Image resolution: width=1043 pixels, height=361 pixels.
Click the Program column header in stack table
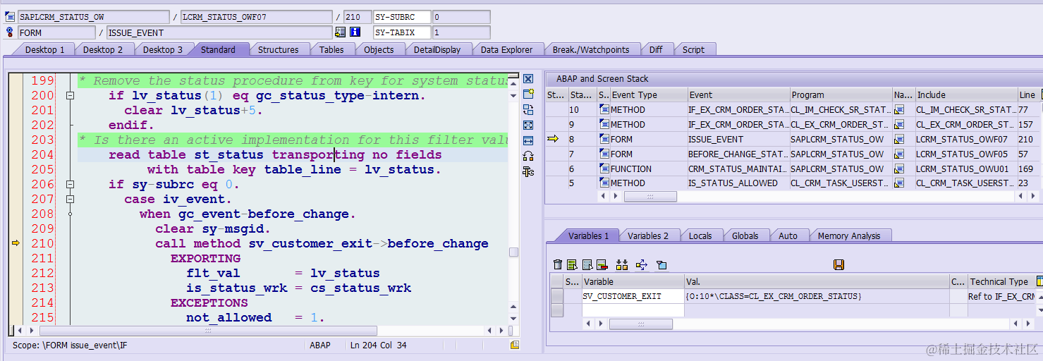(841, 94)
